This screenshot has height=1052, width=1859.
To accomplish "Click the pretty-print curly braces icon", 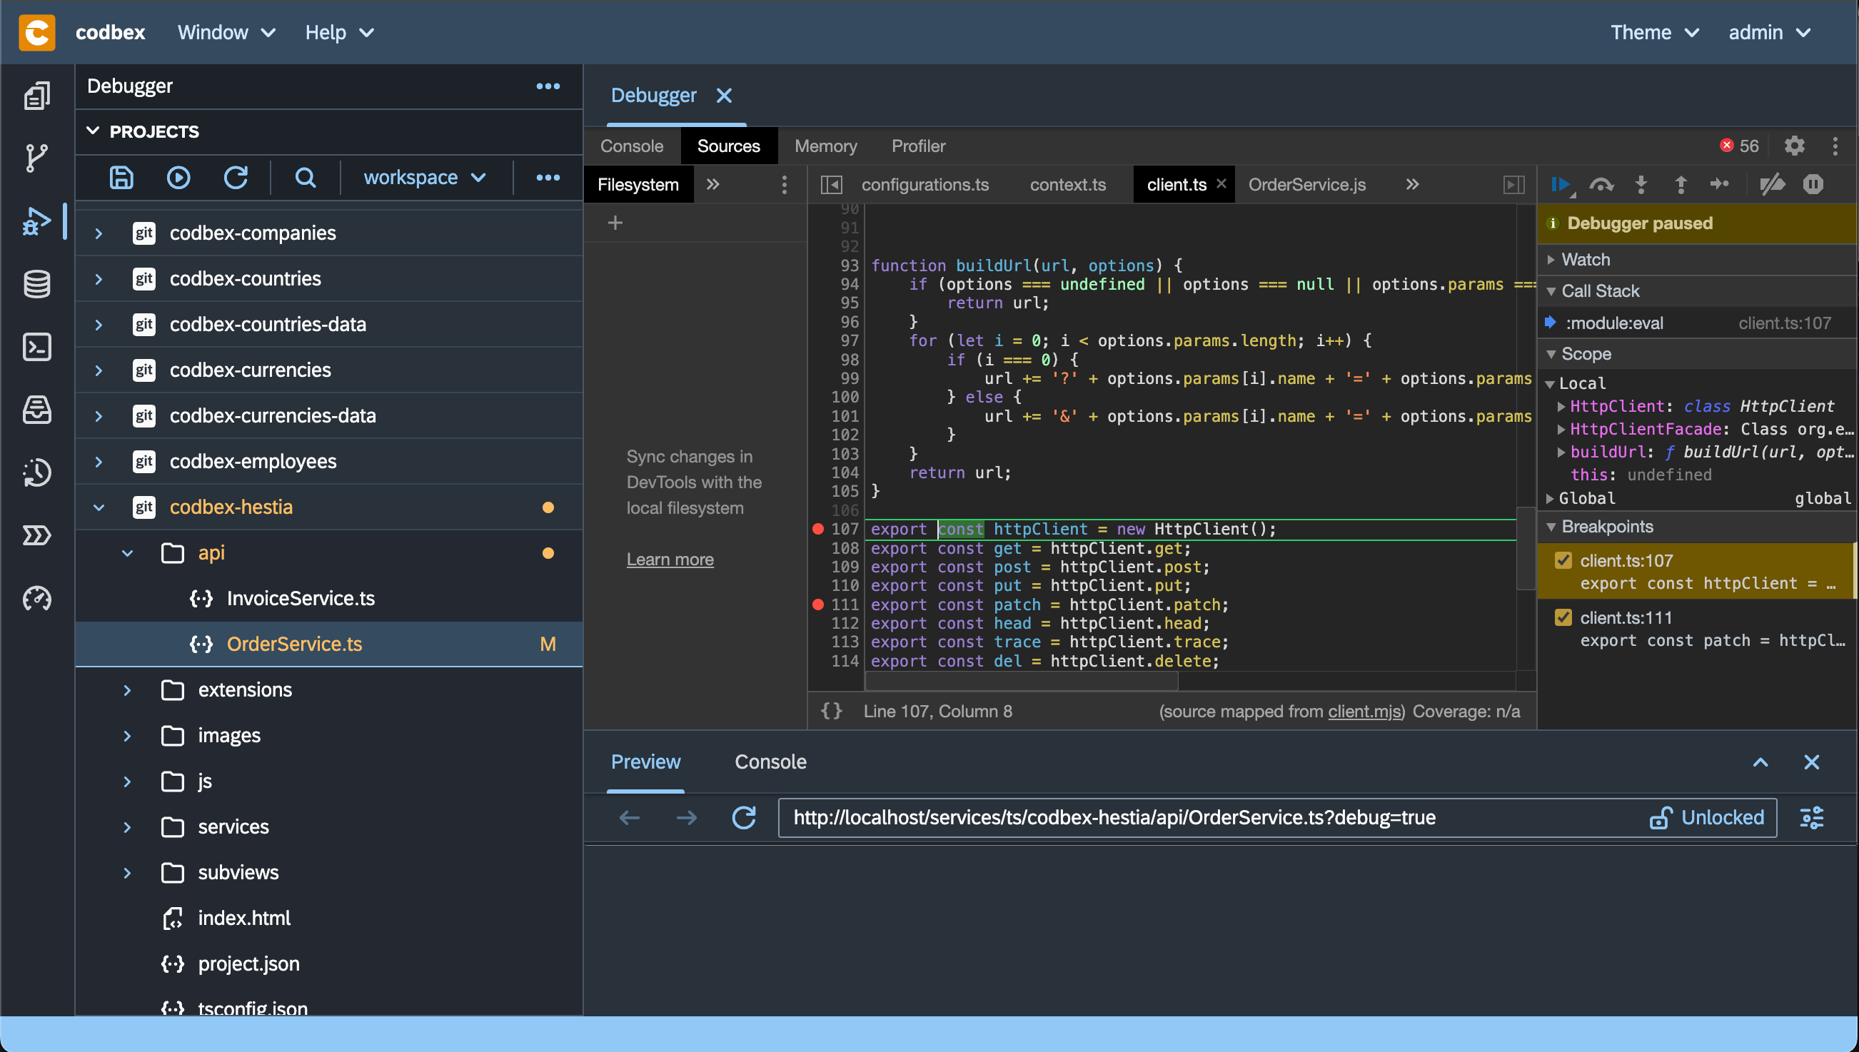I will [x=832, y=711].
